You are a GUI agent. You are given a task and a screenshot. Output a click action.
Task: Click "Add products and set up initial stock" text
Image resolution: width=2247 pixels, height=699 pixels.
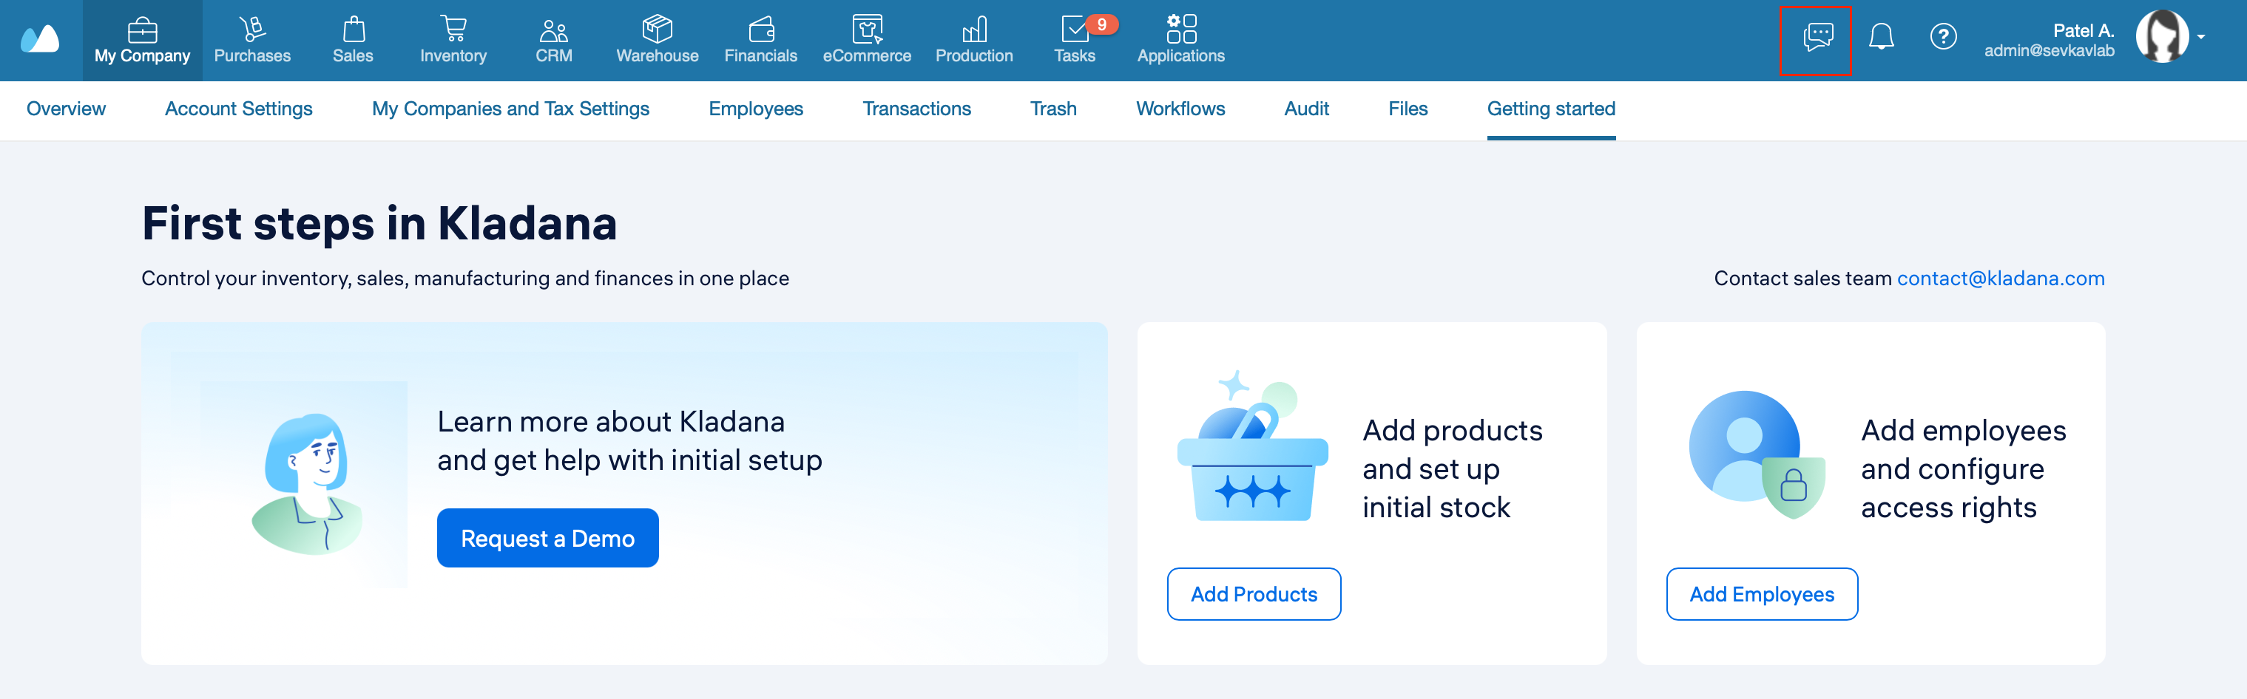click(x=1453, y=469)
